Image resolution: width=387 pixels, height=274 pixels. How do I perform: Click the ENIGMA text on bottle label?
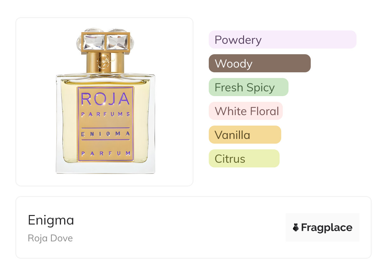point(105,134)
